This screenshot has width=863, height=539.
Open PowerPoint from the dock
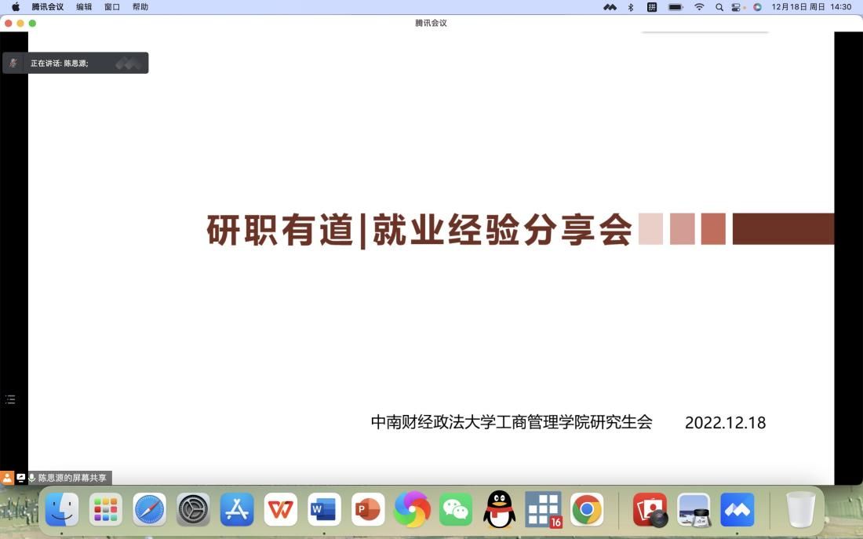(x=368, y=510)
